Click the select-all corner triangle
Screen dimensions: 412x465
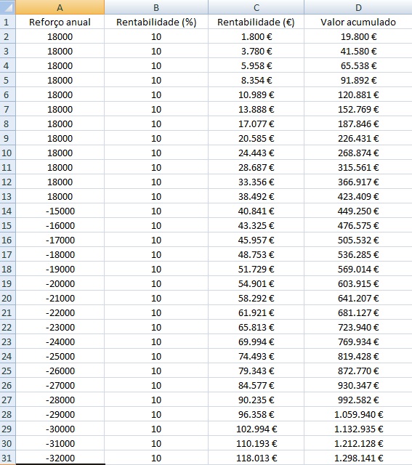pyautogui.click(x=7, y=7)
